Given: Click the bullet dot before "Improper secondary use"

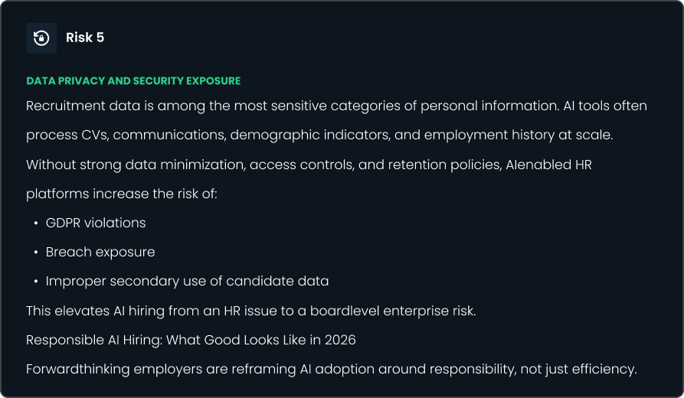Looking at the screenshot, I should coord(36,282).
